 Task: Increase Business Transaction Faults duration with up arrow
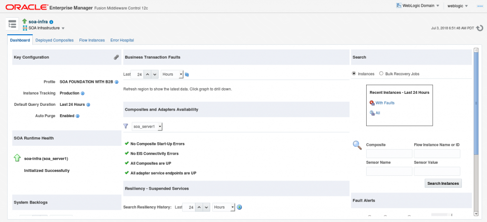(148, 74)
